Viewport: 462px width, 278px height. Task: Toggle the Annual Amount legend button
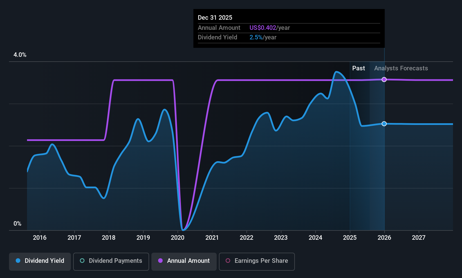184,261
